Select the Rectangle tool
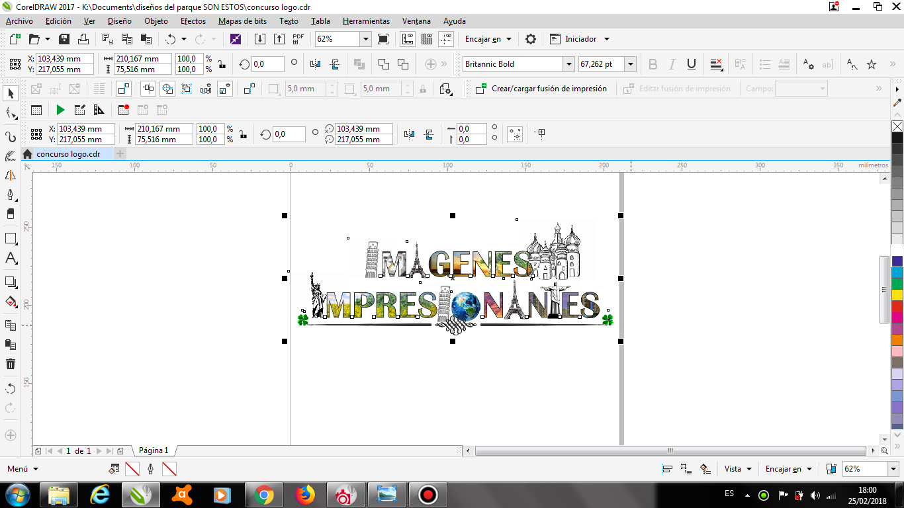The height and width of the screenshot is (508, 904). click(x=10, y=238)
